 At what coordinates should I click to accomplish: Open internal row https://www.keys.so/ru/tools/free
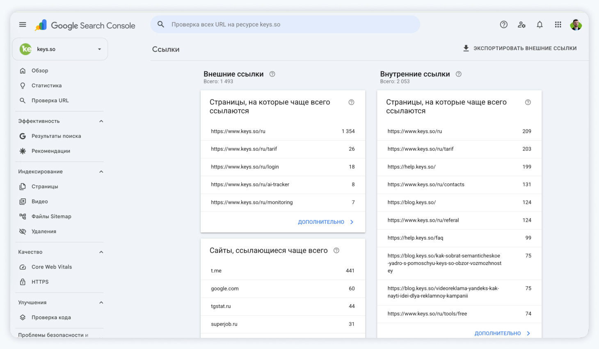[459, 314]
